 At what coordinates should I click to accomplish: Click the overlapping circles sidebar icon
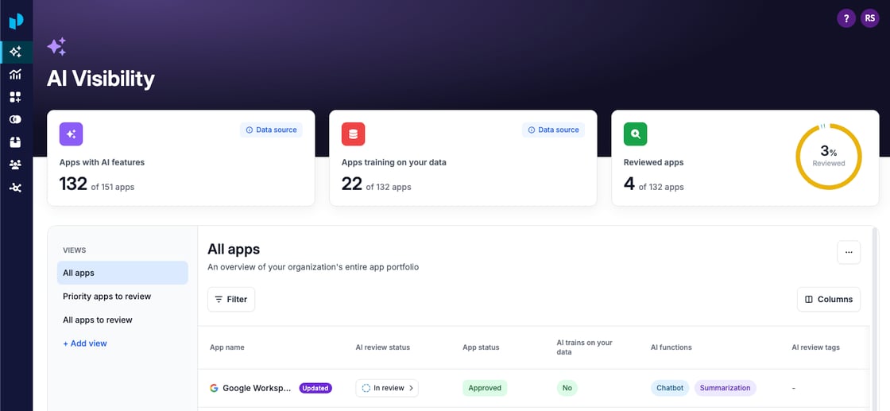[16, 119]
